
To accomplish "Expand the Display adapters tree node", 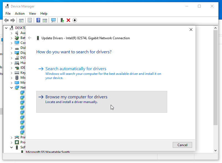I will [11, 53].
